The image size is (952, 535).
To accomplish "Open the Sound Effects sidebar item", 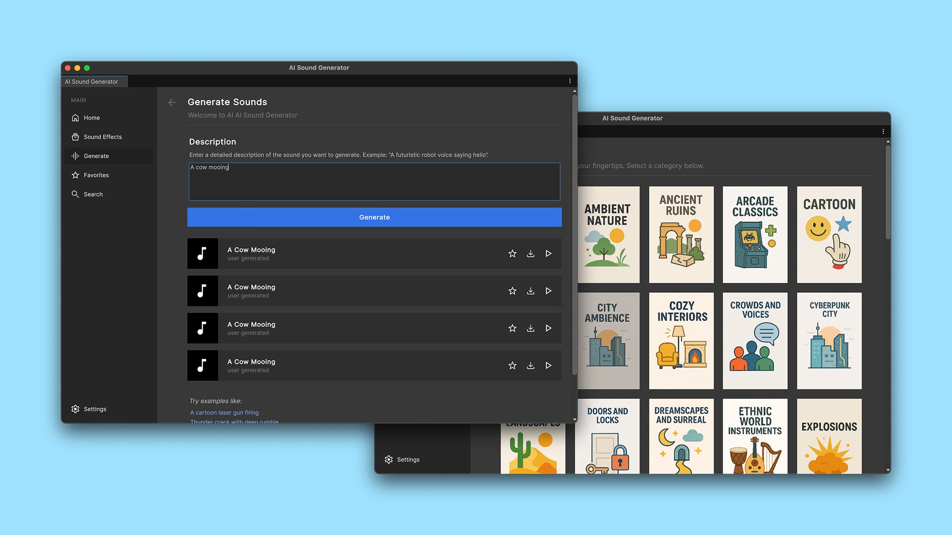I will [x=102, y=137].
